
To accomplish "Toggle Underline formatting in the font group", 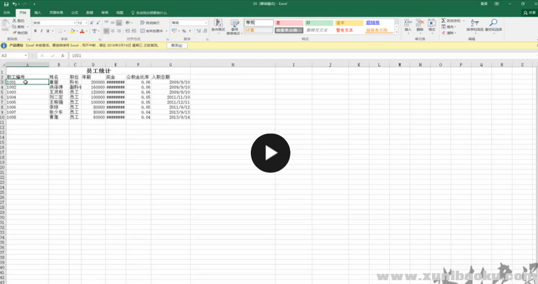I will pyautogui.click(x=49, y=31).
